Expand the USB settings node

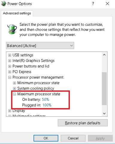pos(10,55)
